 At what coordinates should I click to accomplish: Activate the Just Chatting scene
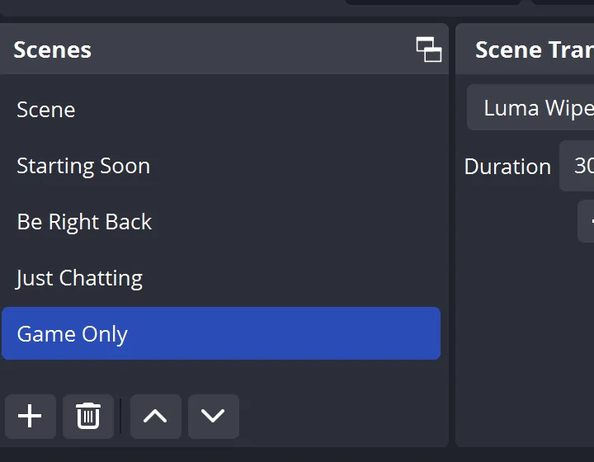coord(79,278)
